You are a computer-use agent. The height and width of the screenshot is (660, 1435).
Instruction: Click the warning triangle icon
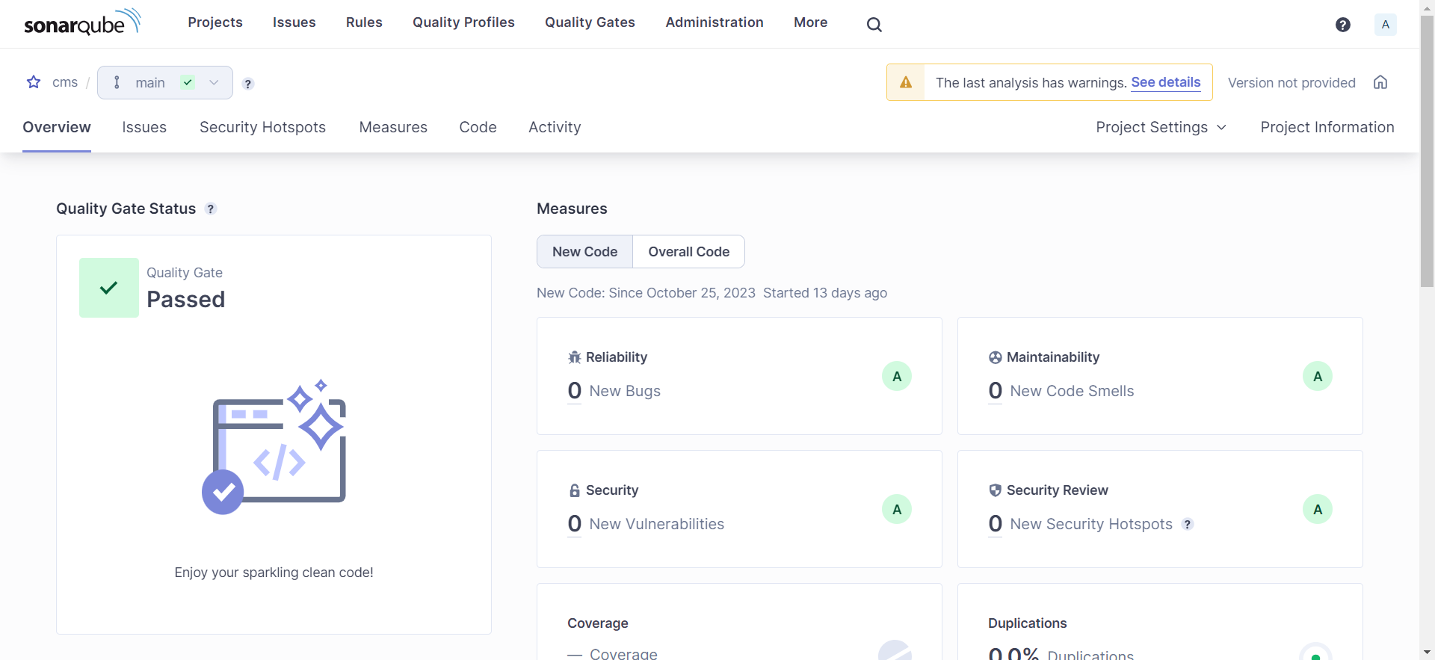[x=906, y=82]
